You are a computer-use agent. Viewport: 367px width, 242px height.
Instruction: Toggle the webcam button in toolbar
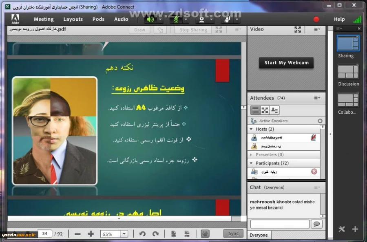coord(201,20)
